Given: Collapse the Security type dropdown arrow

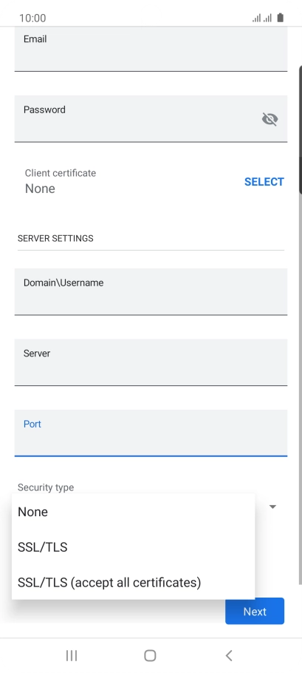Looking at the screenshot, I should click(x=272, y=507).
